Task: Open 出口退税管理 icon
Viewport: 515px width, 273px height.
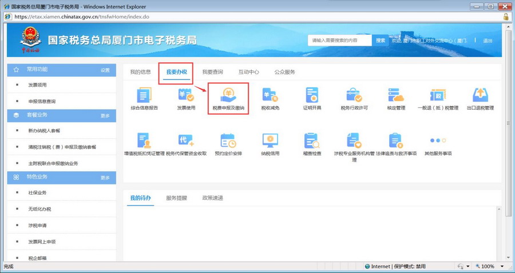Action: 480,95
